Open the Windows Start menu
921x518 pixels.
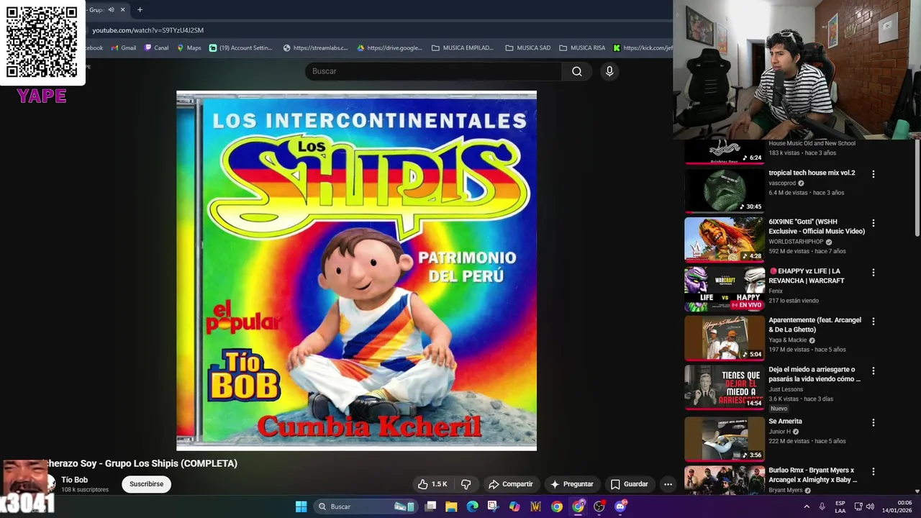(301, 506)
